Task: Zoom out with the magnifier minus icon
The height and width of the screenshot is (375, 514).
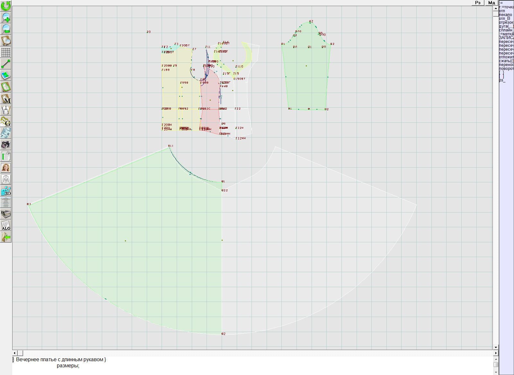Action: [6, 29]
